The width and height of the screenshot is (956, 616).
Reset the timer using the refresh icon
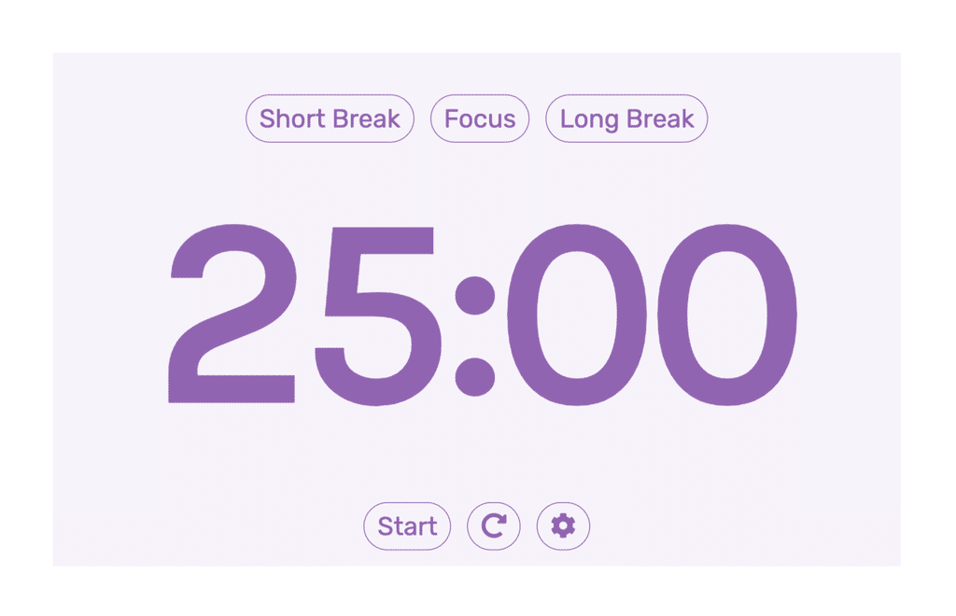tap(494, 525)
